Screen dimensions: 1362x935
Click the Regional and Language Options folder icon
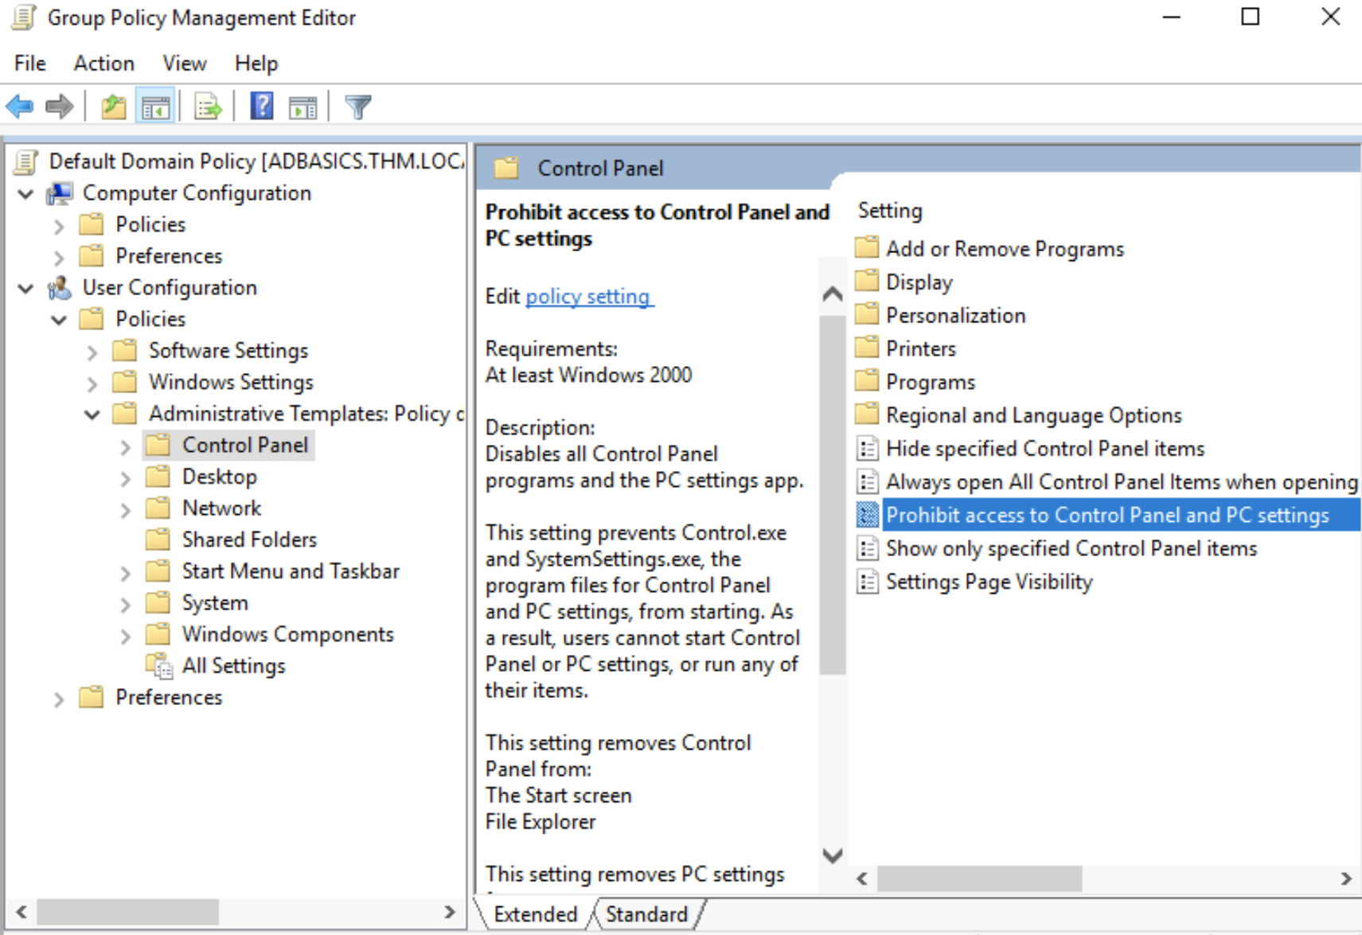coord(867,415)
